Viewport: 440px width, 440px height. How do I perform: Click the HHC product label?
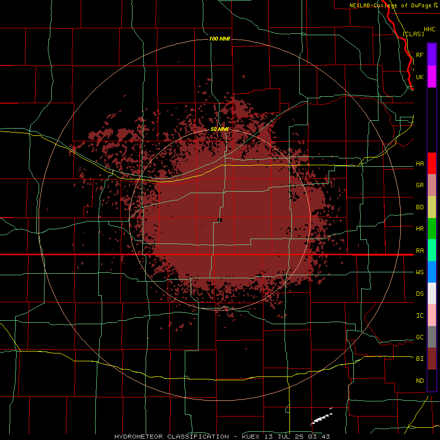430,29
